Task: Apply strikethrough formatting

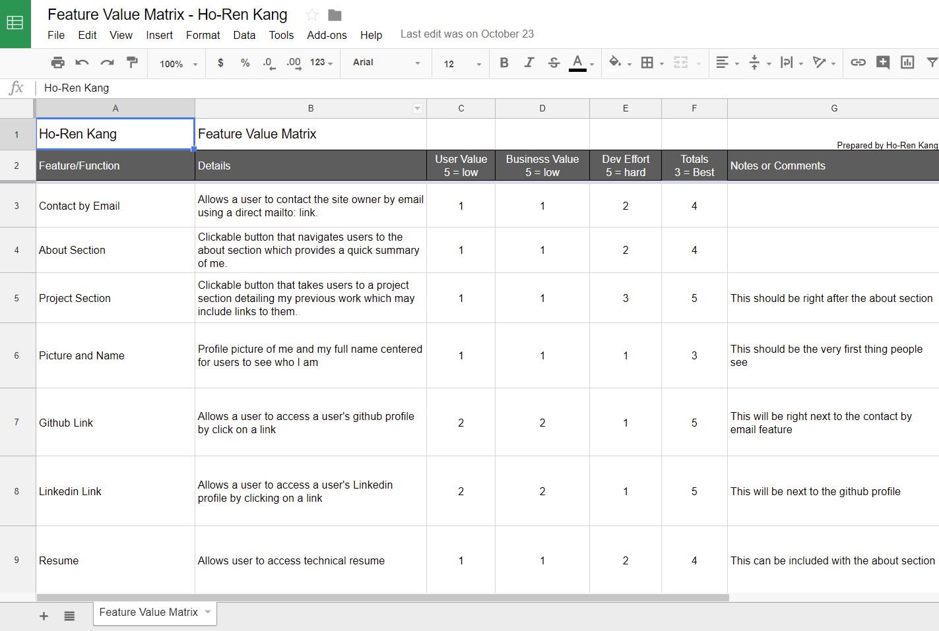Action: pyautogui.click(x=554, y=63)
